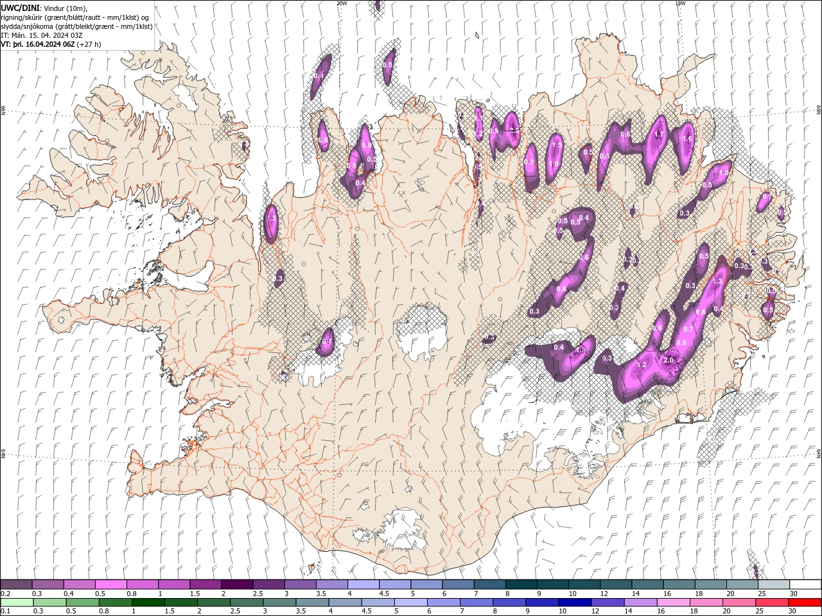Click the '2.0' precipitation value on the map
Screen dimensions: 822x616
[669, 360]
